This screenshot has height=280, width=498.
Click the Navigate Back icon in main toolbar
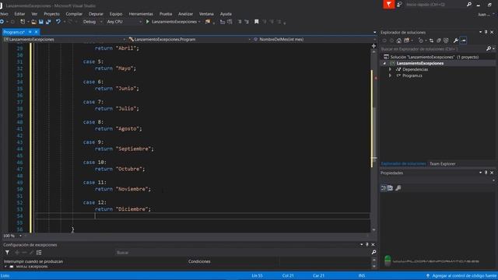[2, 22]
